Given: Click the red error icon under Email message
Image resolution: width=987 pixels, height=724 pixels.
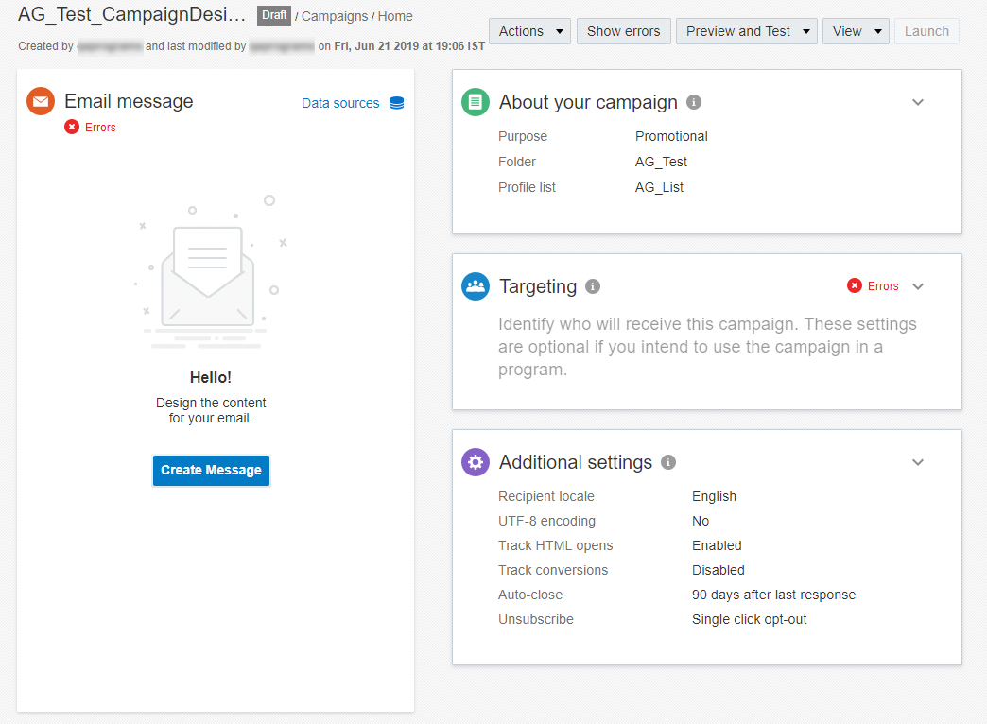Looking at the screenshot, I should [72, 127].
